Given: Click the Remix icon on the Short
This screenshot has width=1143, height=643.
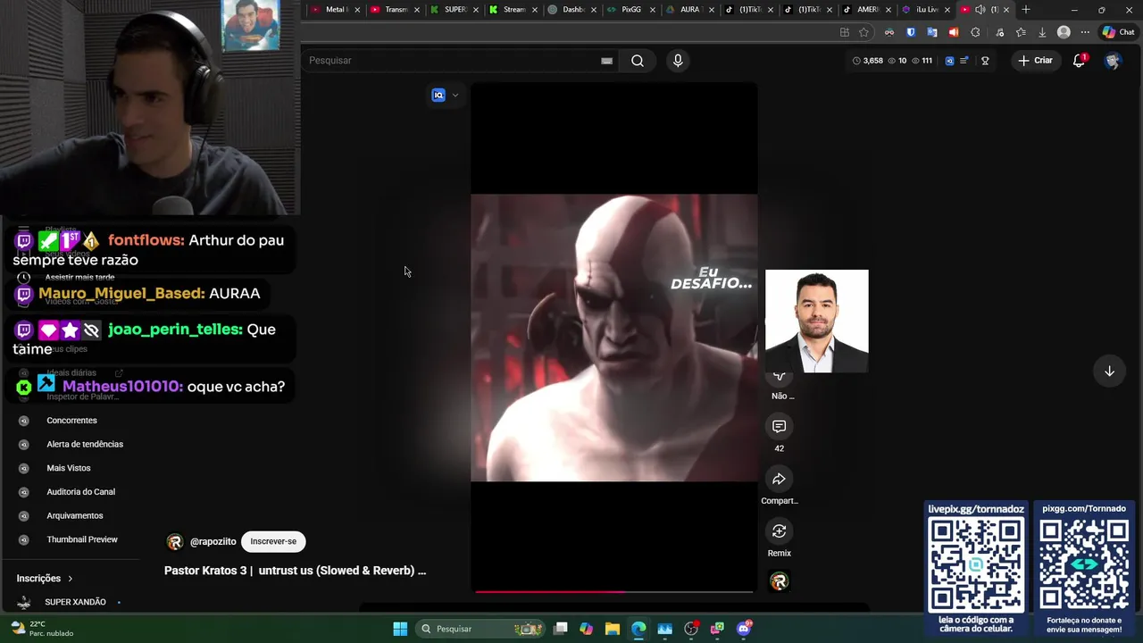Looking at the screenshot, I should pyautogui.click(x=779, y=531).
